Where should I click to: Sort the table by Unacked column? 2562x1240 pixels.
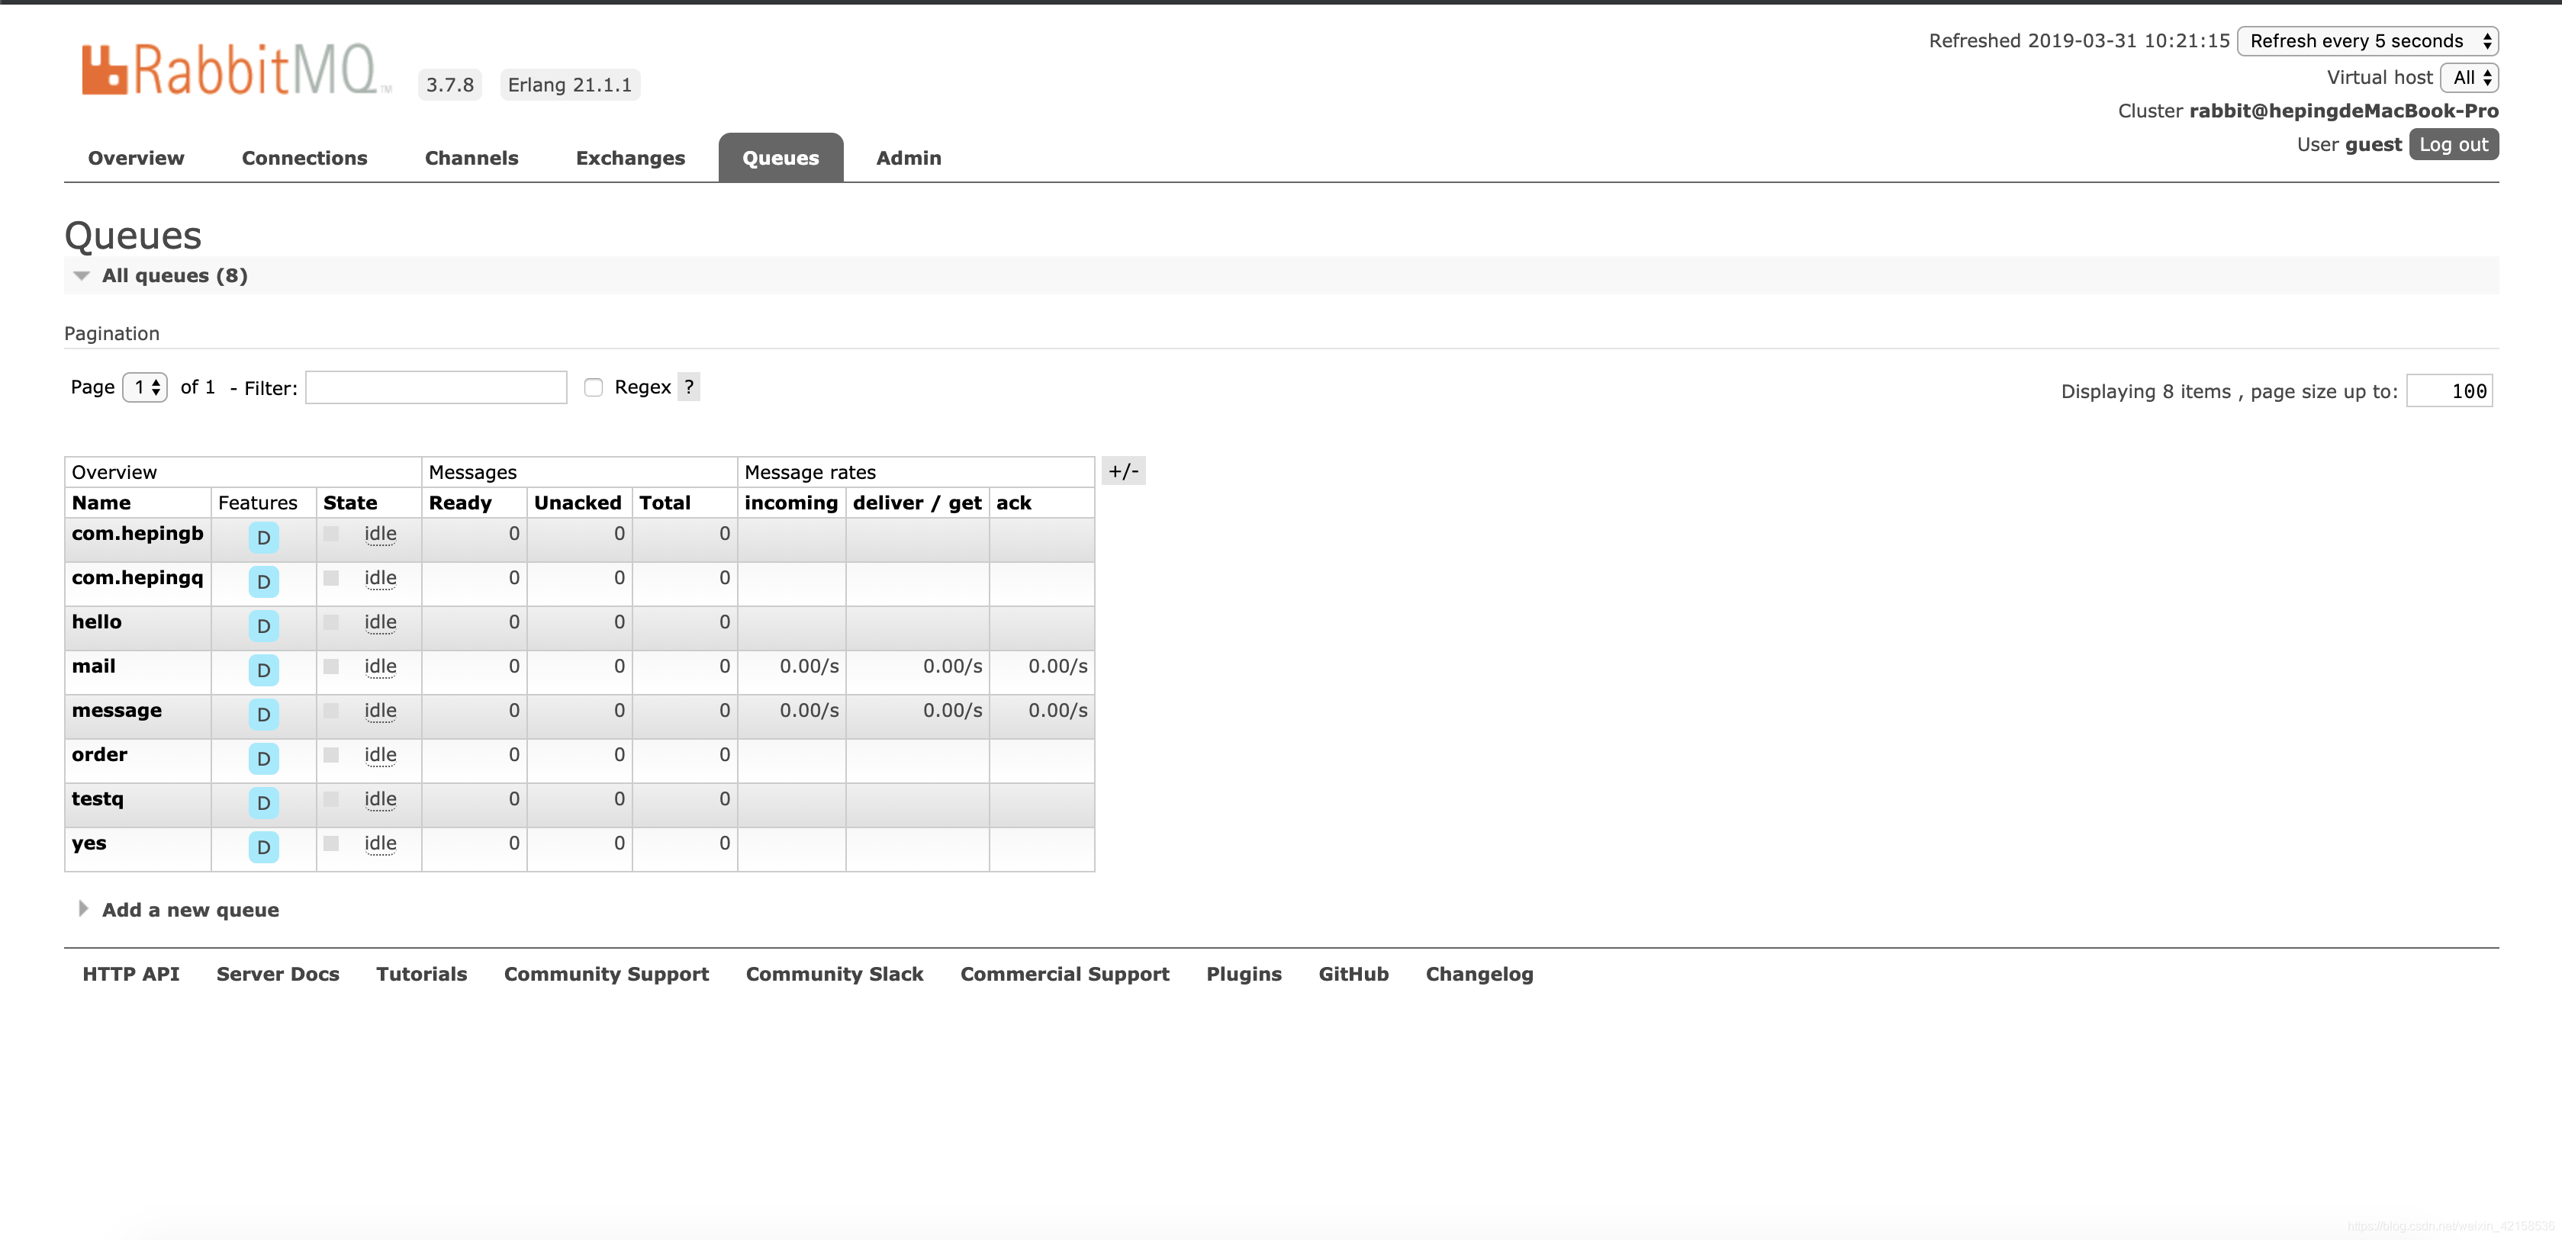pos(578,503)
